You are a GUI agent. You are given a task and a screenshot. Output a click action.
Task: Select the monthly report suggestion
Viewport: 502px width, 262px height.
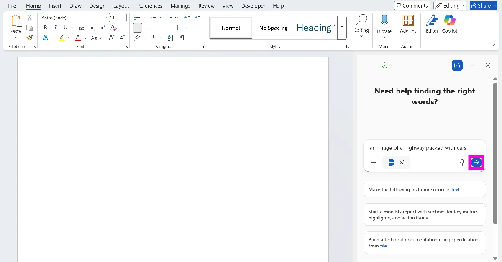[x=425, y=214]
